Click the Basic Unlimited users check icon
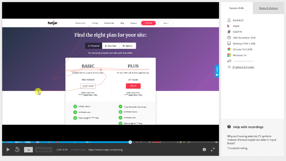Viewport: 286px width, 161px height. [x=75, y=112]
